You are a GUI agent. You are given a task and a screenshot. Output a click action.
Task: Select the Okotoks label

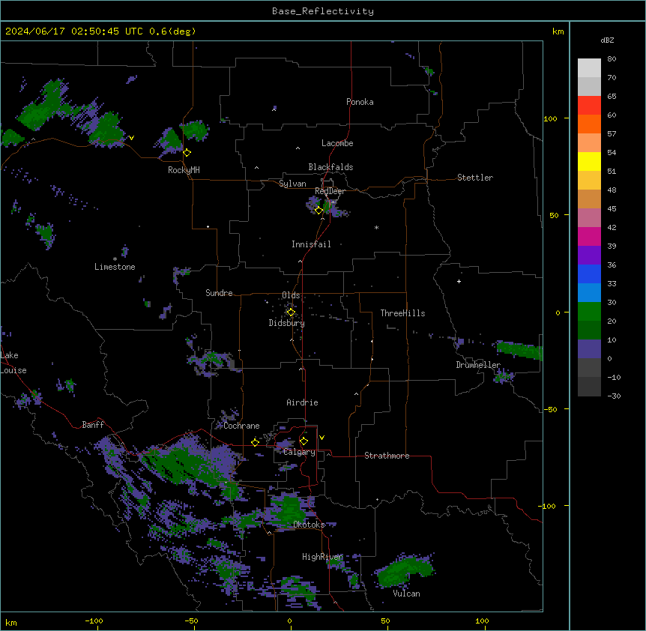click(x=309, y=525)
